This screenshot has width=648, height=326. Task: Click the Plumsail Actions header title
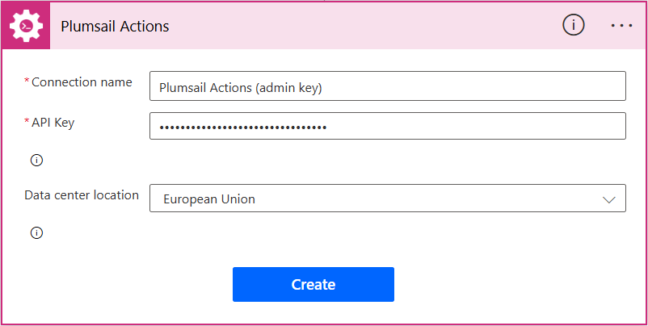coord(115,26)
